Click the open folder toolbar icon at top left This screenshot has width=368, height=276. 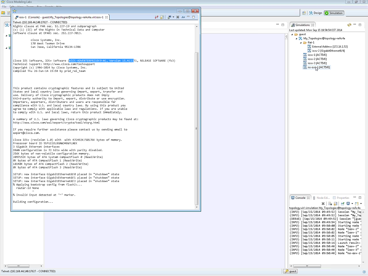click(x=3, y=13)
